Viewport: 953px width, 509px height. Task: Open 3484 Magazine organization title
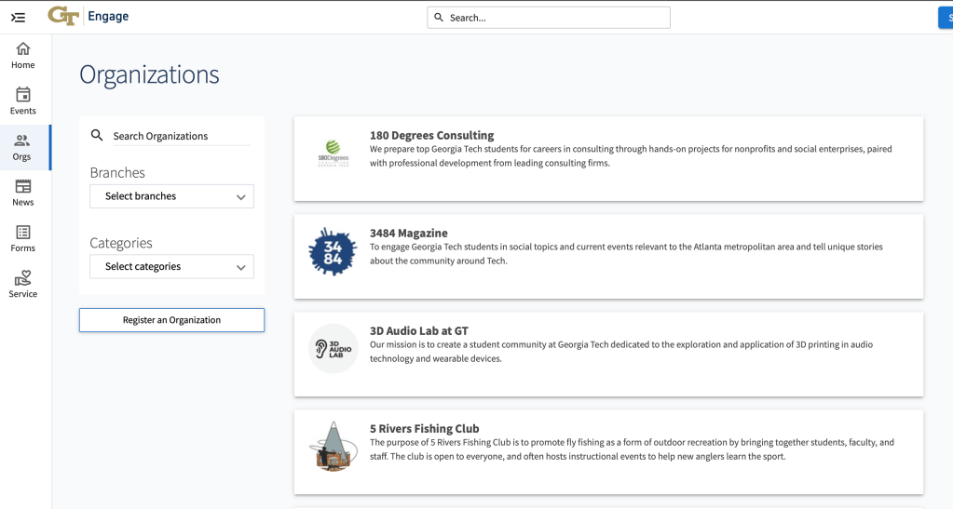(408, 233)
